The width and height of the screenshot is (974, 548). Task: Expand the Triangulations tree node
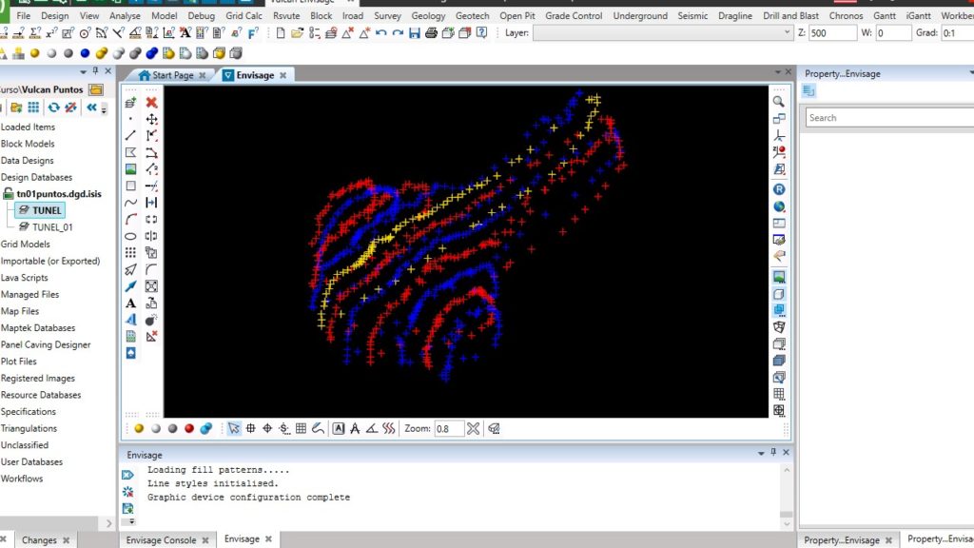coord(29,429)
